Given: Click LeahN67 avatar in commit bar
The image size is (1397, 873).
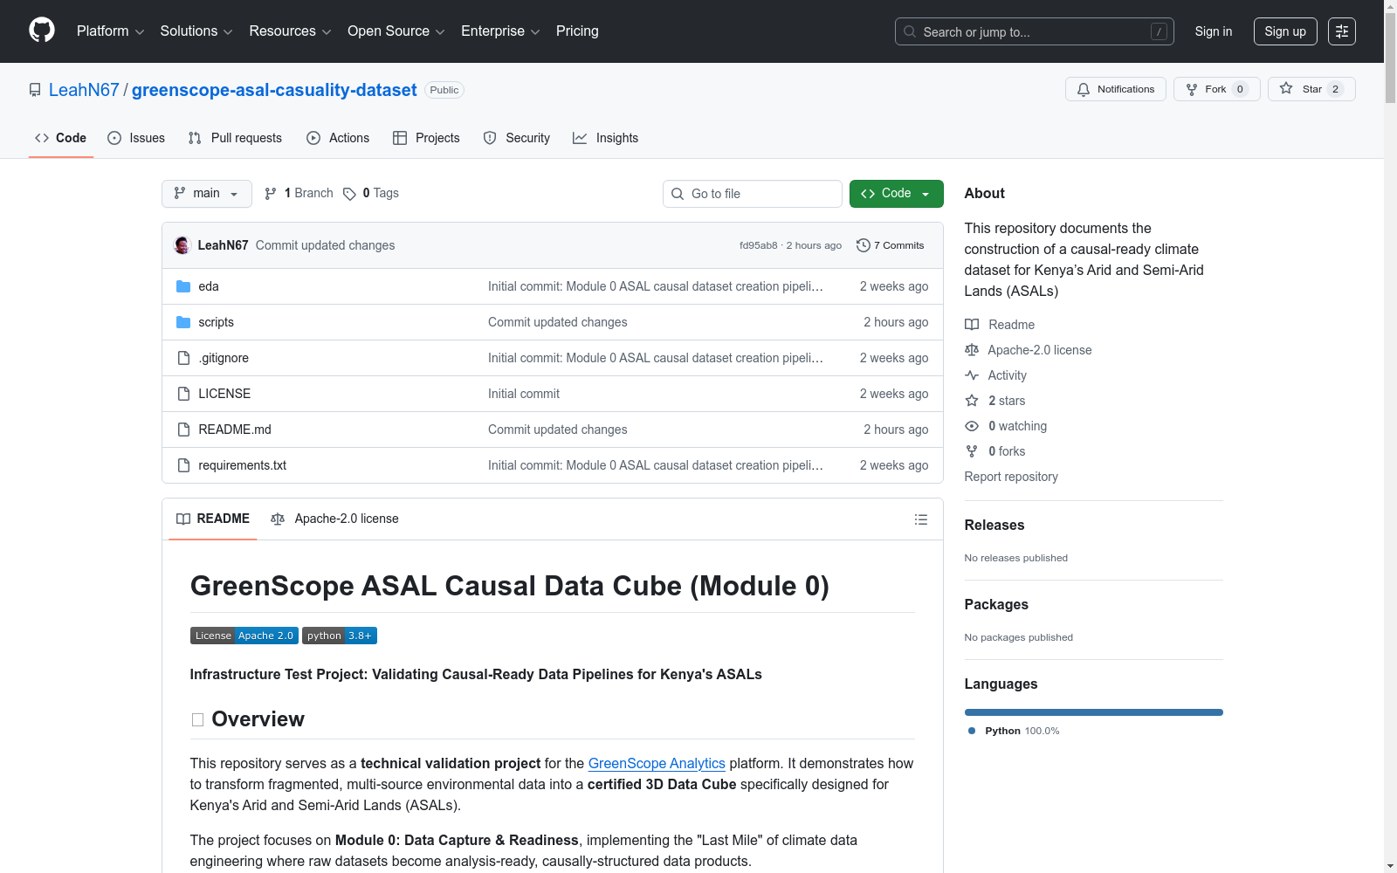Looking at the screenshot, I should click(x=182, y=245).
